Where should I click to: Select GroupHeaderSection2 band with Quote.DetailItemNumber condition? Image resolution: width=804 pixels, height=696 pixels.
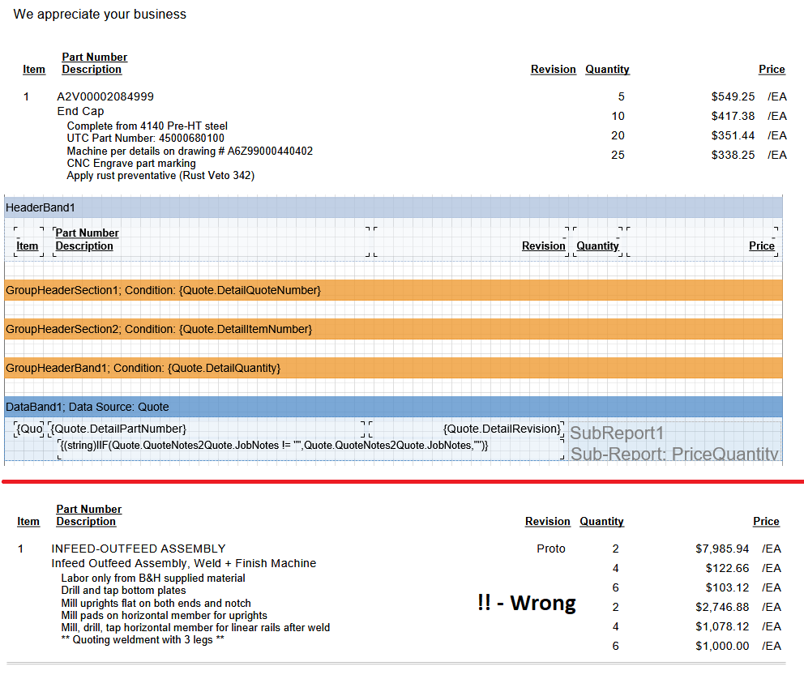(x=393, y=329)
